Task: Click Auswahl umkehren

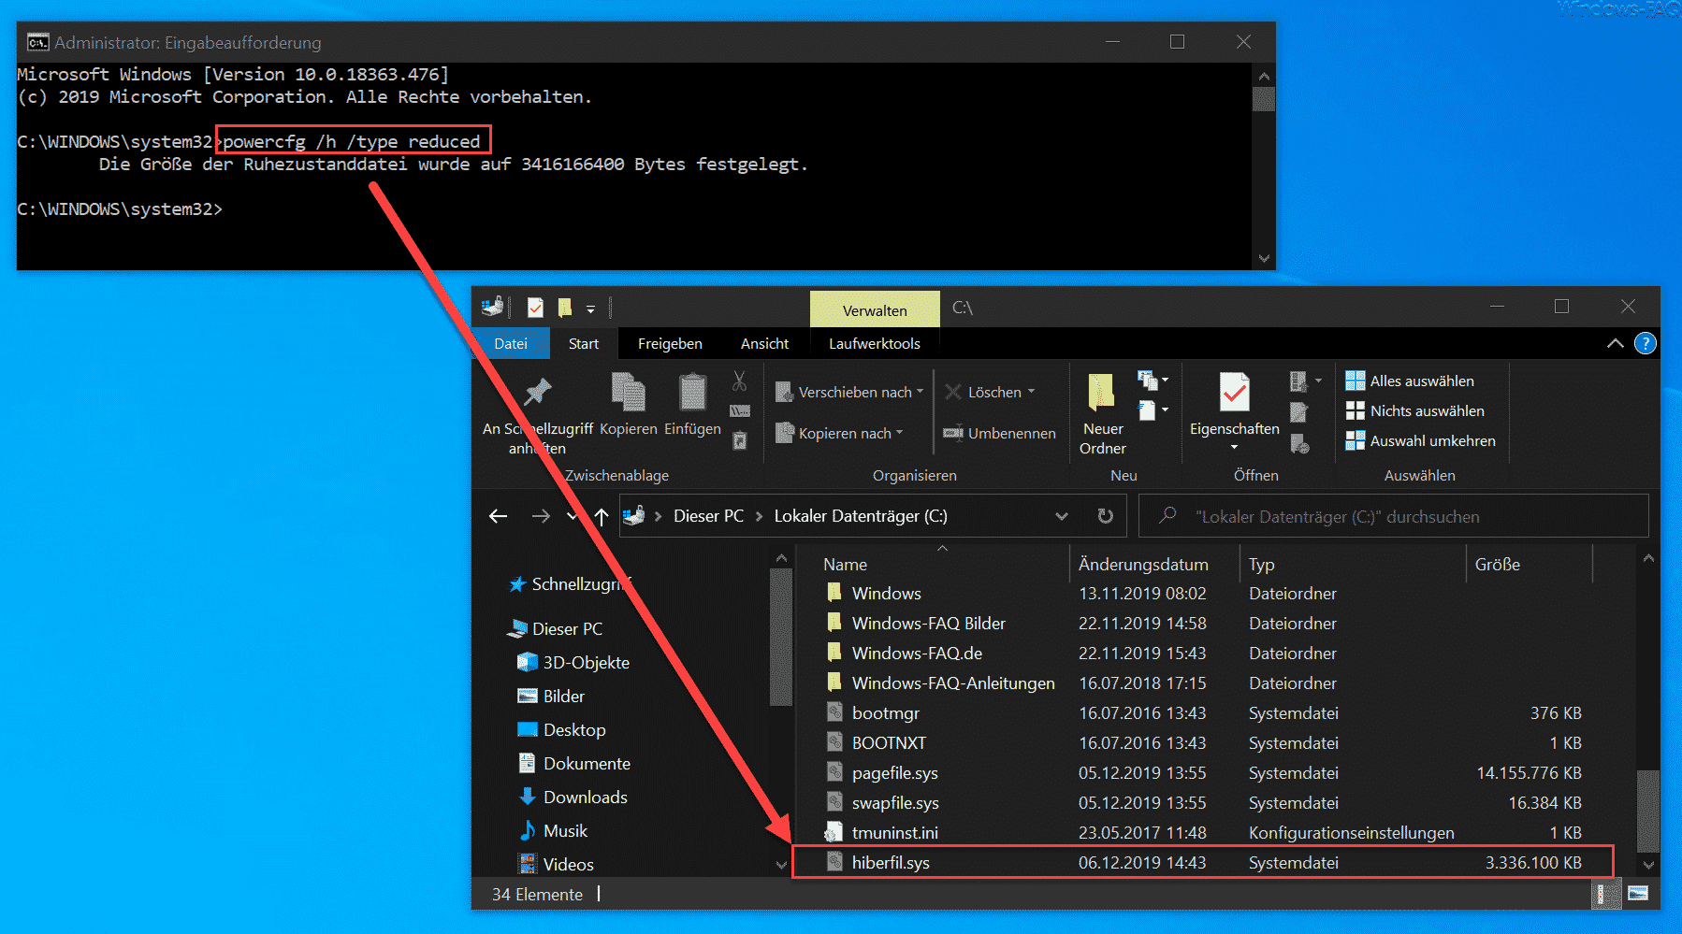Action: (1421, 440)
